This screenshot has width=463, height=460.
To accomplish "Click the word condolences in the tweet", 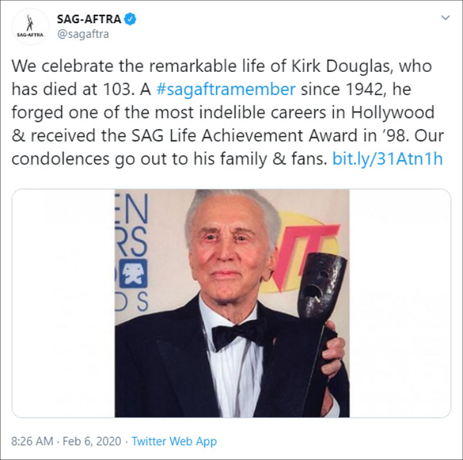I will coord(61,159).
